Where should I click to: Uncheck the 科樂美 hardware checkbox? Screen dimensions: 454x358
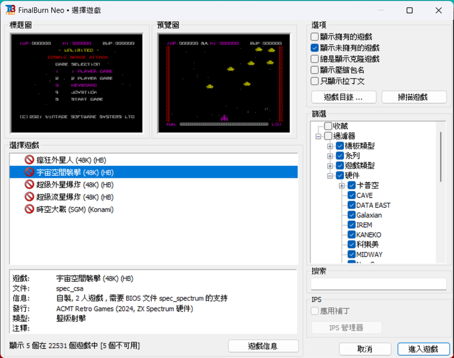(x=351, y=245)
